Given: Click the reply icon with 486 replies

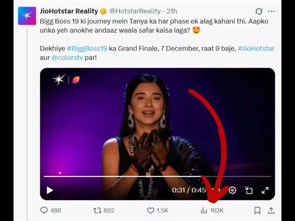Looking at the screenshot, I should [x=44, y=210].
